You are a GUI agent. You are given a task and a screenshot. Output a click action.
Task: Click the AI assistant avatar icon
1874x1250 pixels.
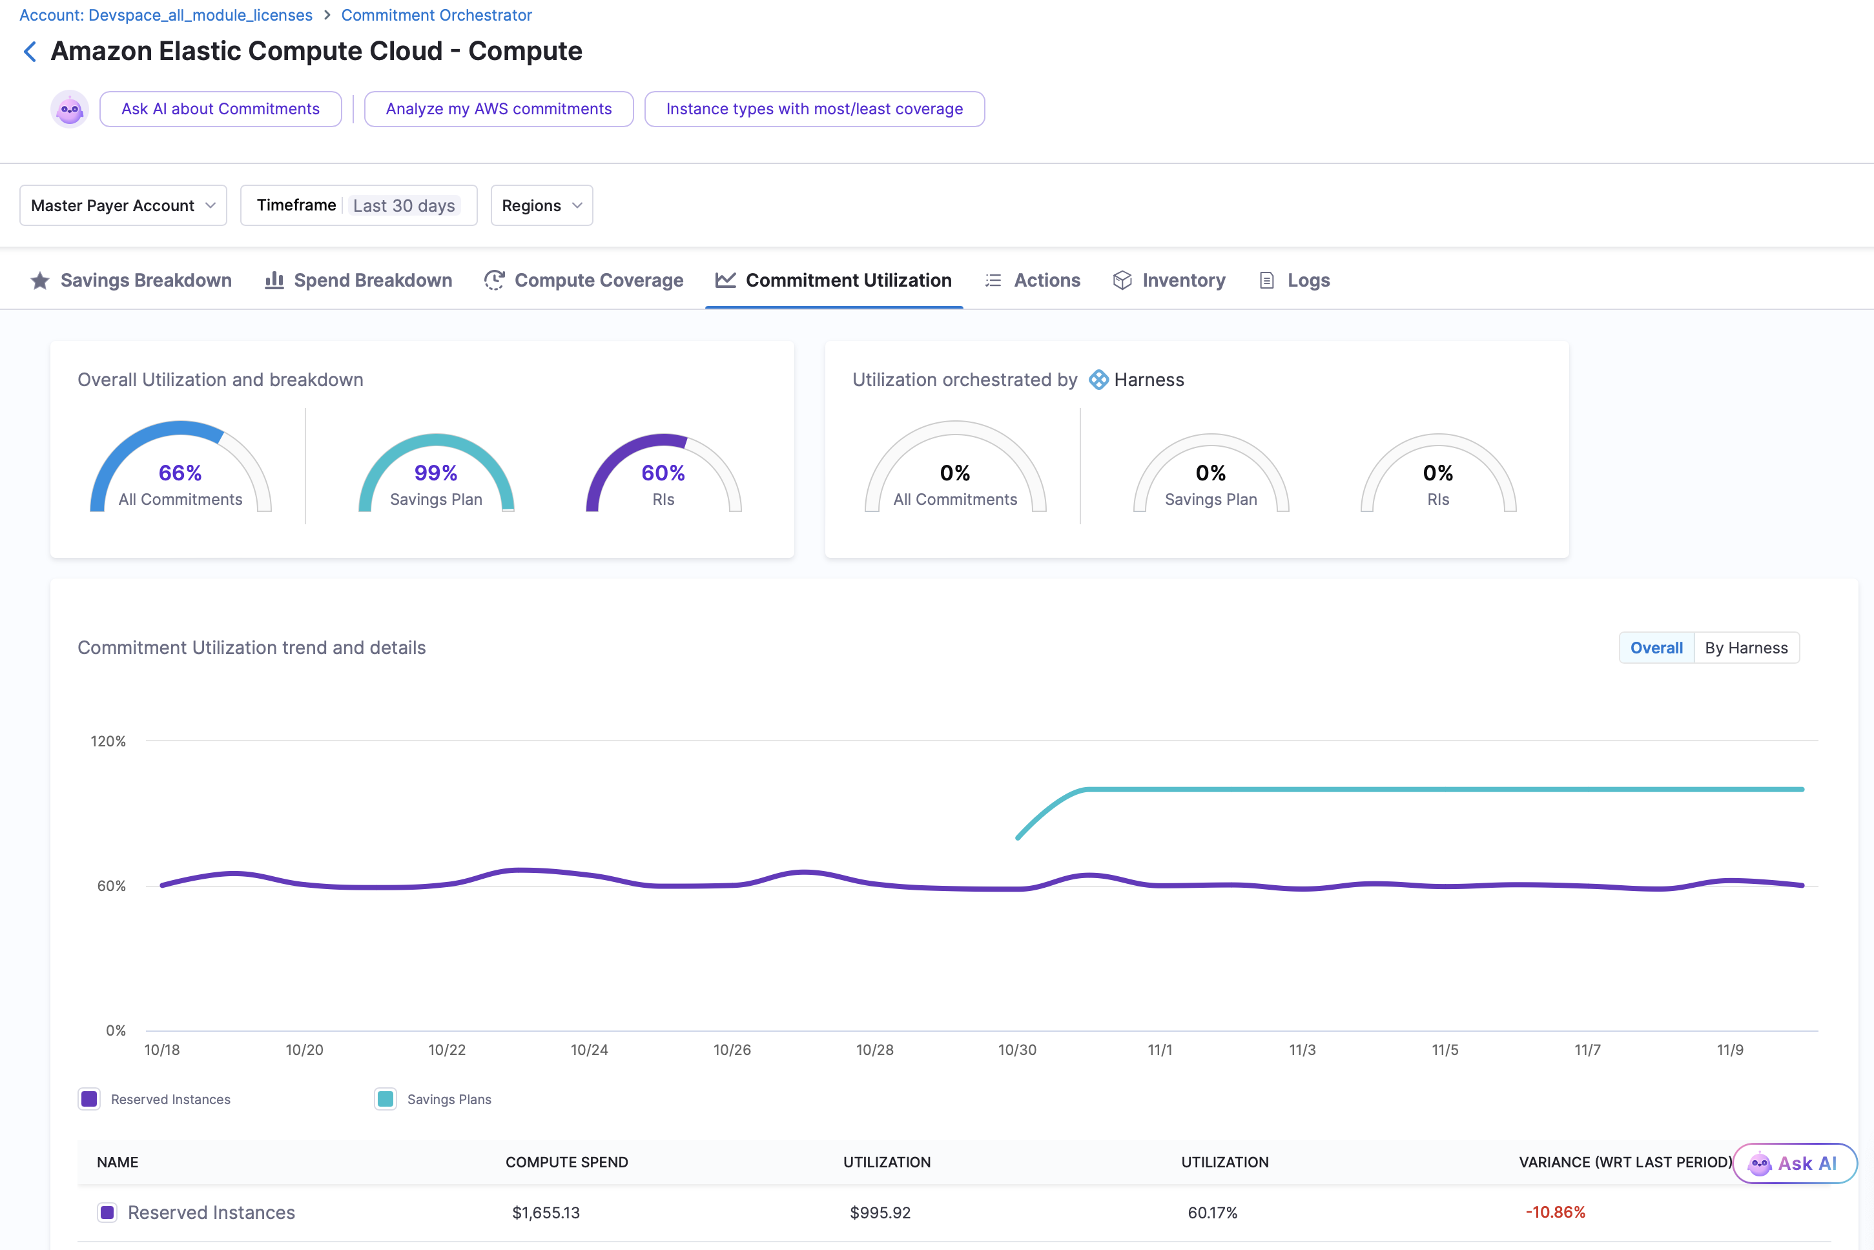click(70, 109)
